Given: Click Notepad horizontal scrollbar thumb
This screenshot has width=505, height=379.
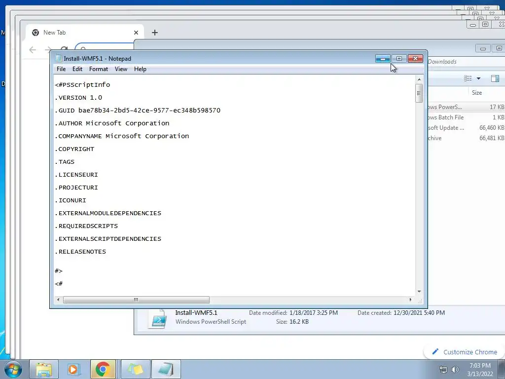Looking at the screenshot, I should point(136,300).
